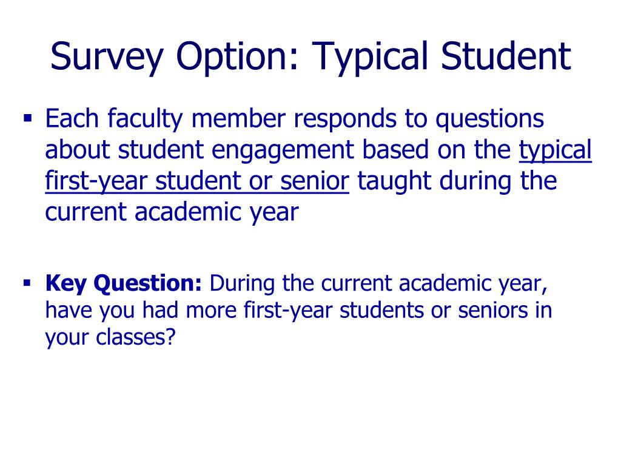The width and height of the screenshot is (621, 466).
Task: Click the word "Student" in the title
Action: (x=506, y=56)
